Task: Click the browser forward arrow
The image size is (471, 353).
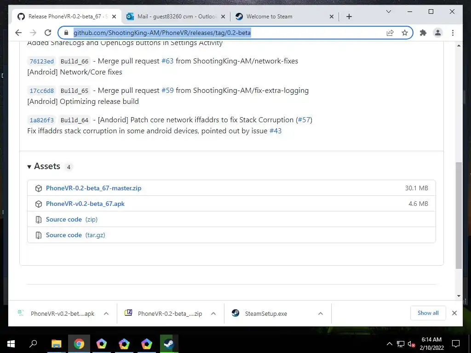Action: tap(33, 33)
